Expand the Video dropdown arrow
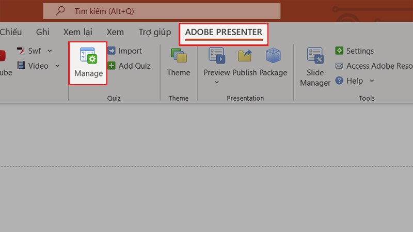 tap(57, 66)
